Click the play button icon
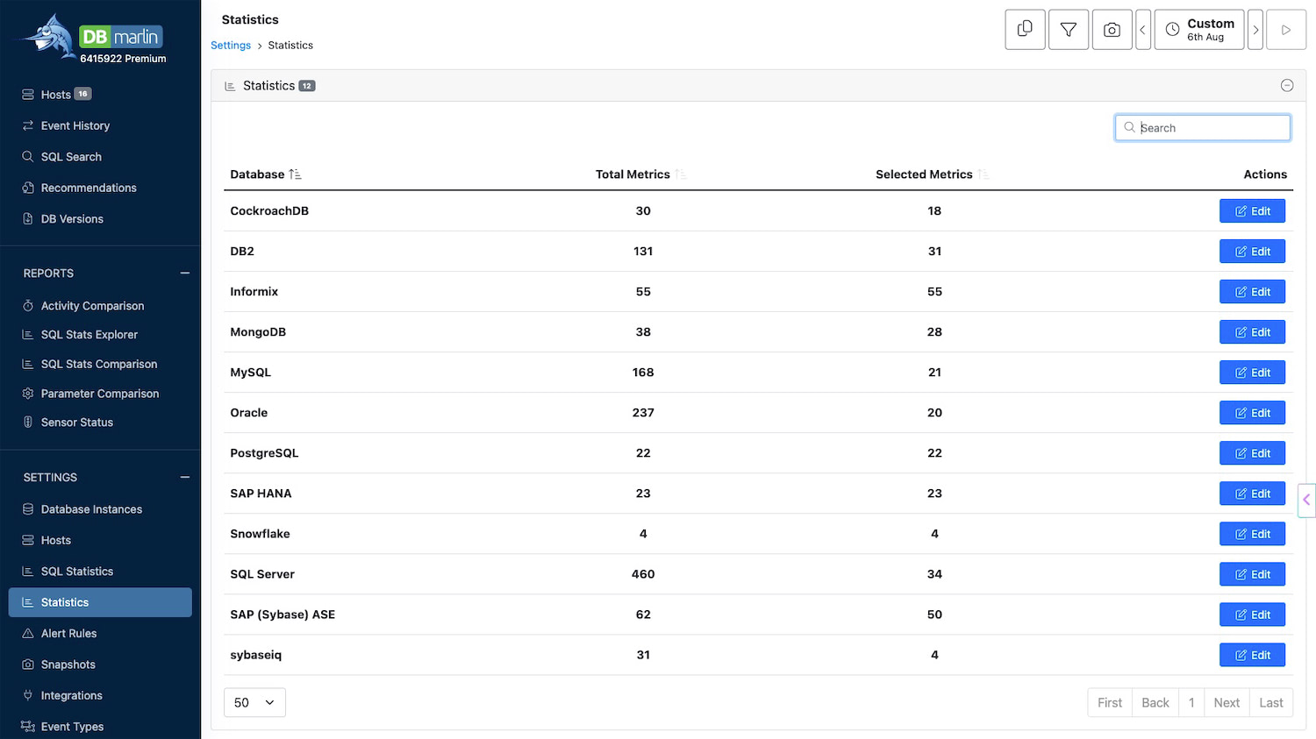This screenshot has width=1316, height=739. 1286,30
